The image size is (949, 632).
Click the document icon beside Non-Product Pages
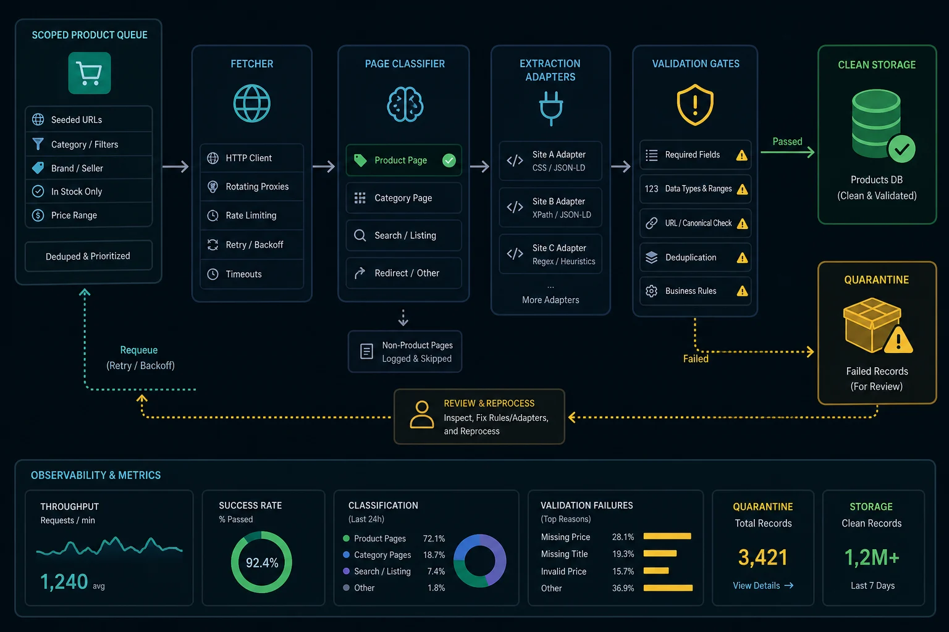point(366,352)
